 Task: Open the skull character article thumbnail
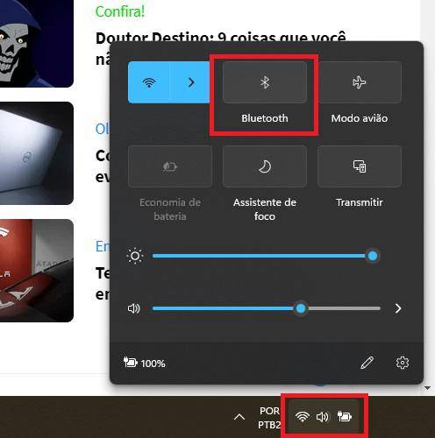coord(37,43)
